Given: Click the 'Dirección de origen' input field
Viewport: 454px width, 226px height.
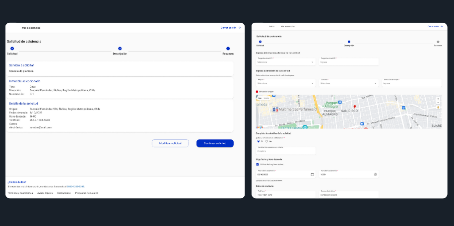Looking at the screenshot, I should 412,83.
